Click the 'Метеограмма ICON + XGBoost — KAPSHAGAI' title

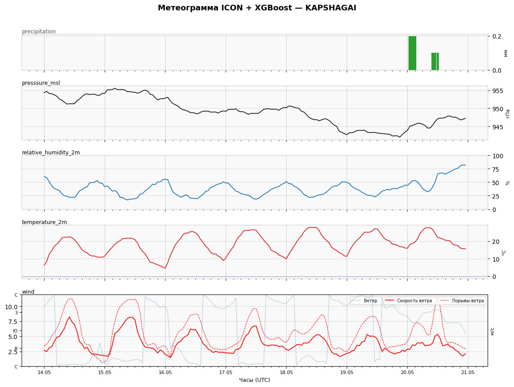pyautogui.click(x=257, y=8)
